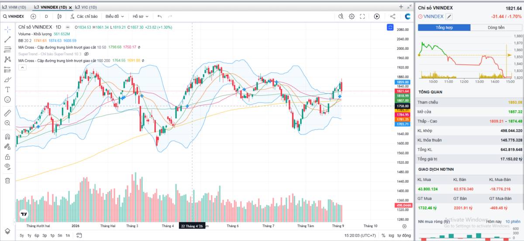Select the 'Tổng hợp' tab

click(444, 27)
